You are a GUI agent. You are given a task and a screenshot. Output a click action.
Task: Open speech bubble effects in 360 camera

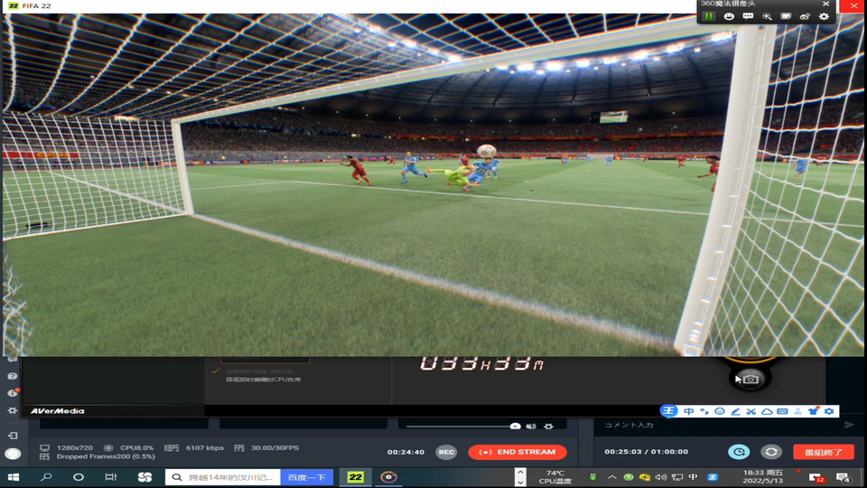pos(748,16)
